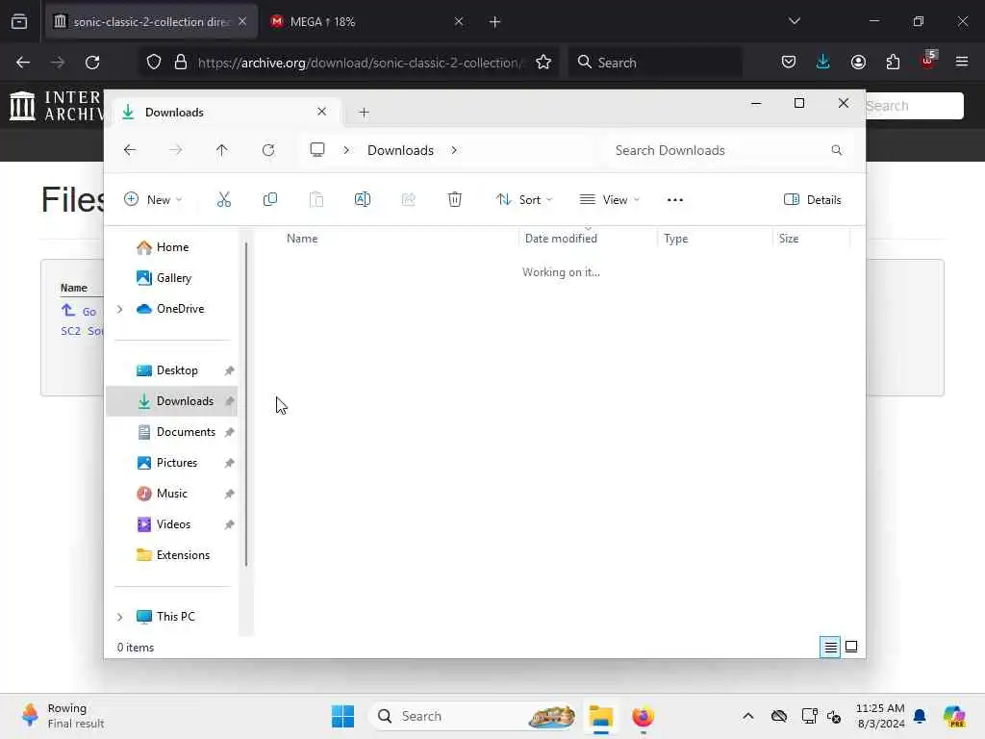Open Desktop in the navigation pane
This screenshot has width=985, height=739.
(171, 370)
